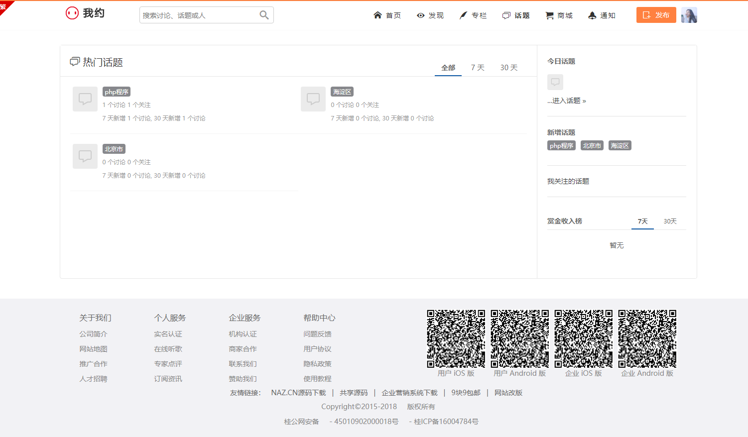Click the search magnifier icon

pos(264,15)
